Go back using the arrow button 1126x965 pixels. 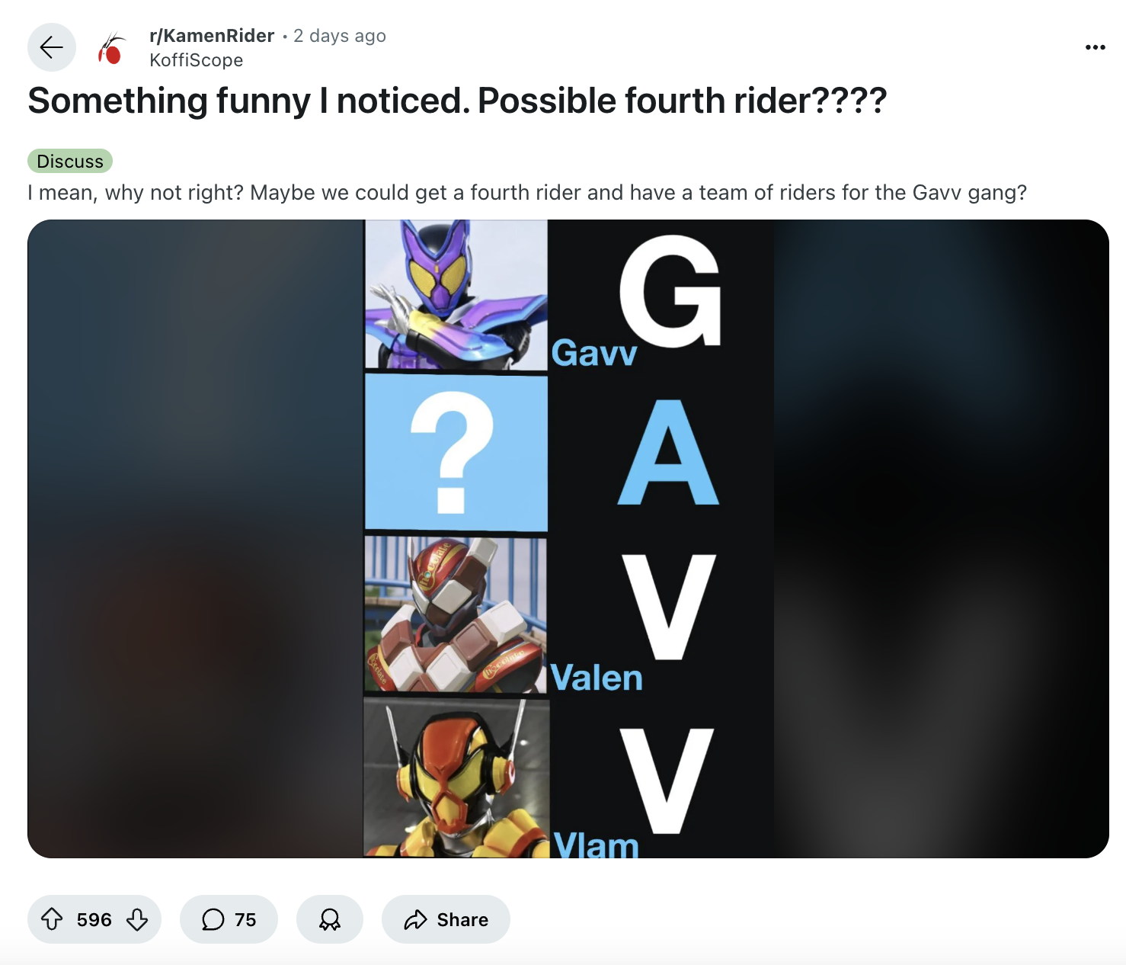click(x=52, y=47)
